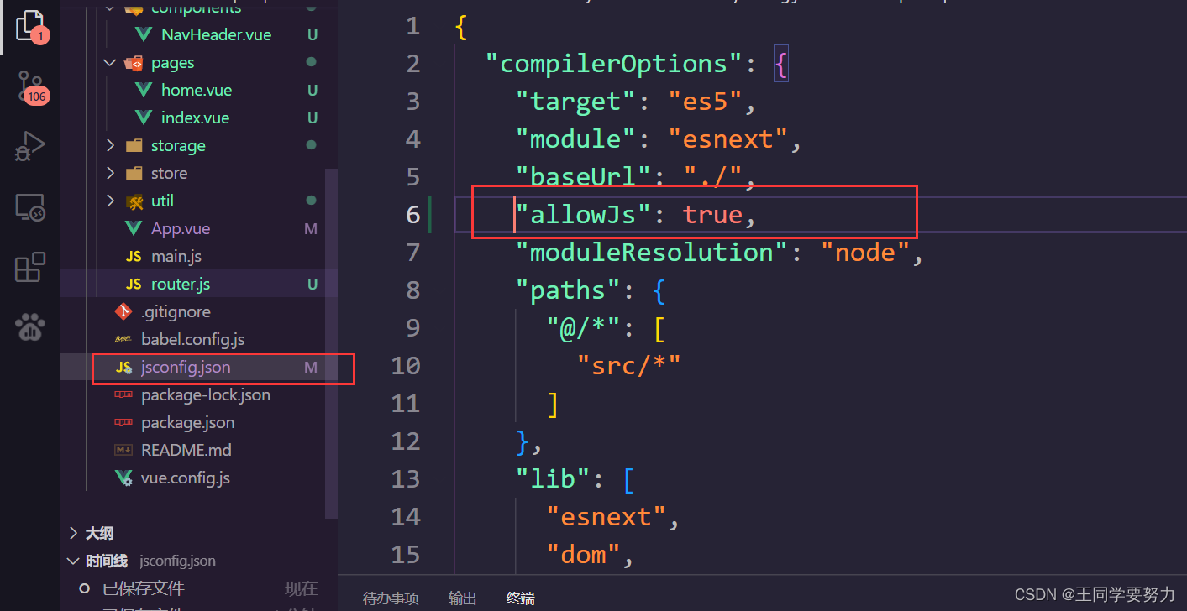Click the true value on line 6
This screenshot has width=1187, height=611.
click(712, 215)
